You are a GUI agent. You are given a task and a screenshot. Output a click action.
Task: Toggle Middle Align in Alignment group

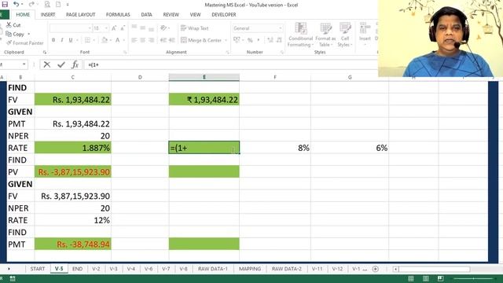[143, 28]
